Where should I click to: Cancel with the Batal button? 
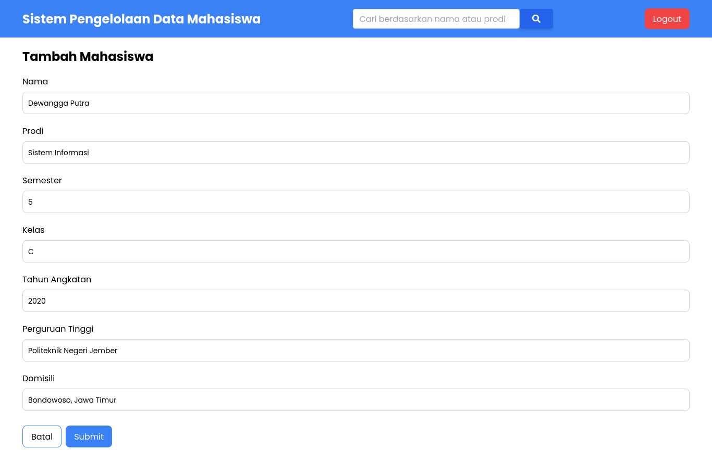[x=42, y=436]
